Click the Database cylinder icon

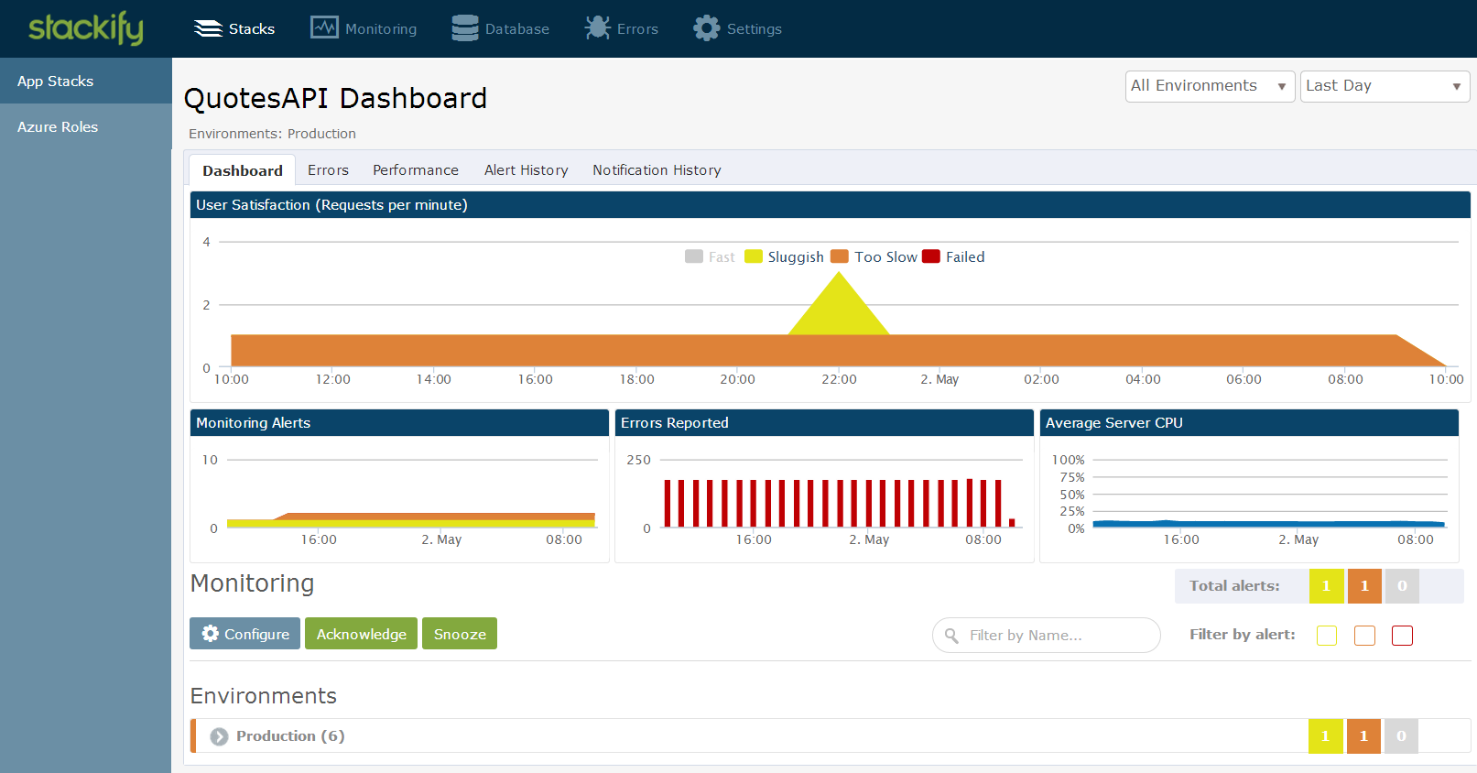[465, 28]
